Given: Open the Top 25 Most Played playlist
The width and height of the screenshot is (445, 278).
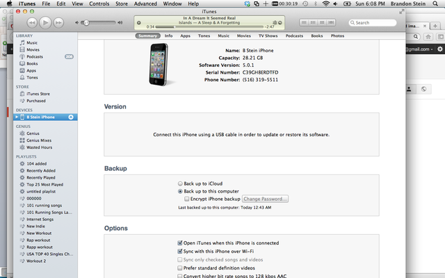Looking at the screenshot, I should (44, 184).
